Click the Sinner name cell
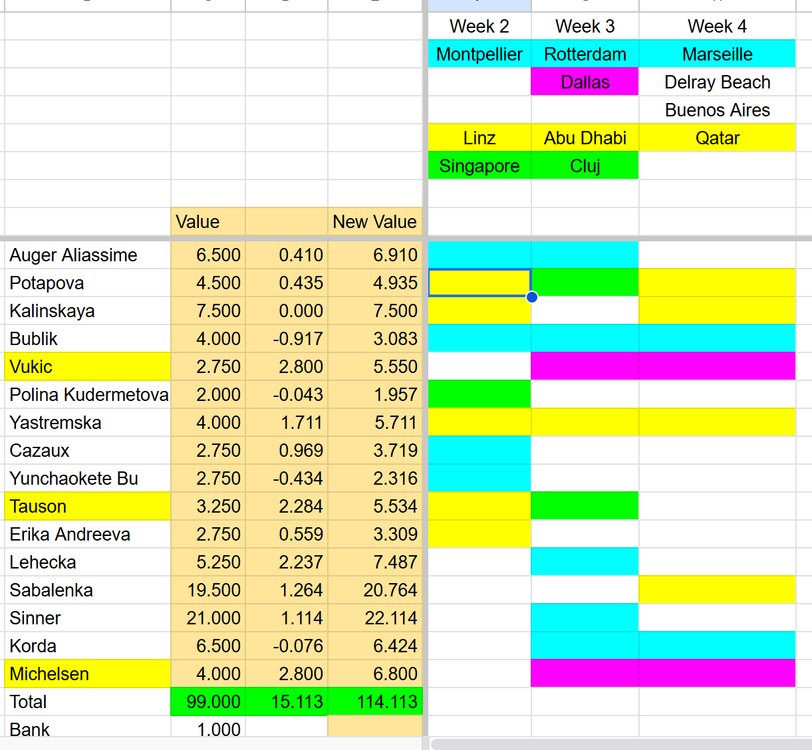Screen dimensions: 812x750 (x=88, y=618)
